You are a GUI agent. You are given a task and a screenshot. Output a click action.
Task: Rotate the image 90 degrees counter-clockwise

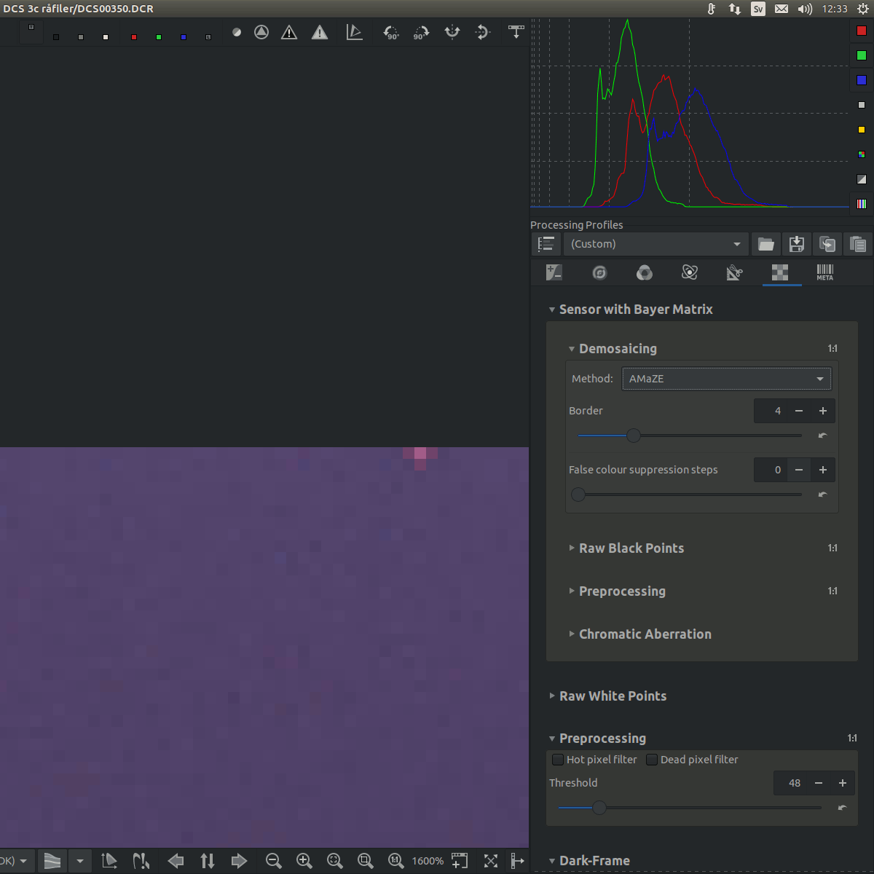[391, 32]
